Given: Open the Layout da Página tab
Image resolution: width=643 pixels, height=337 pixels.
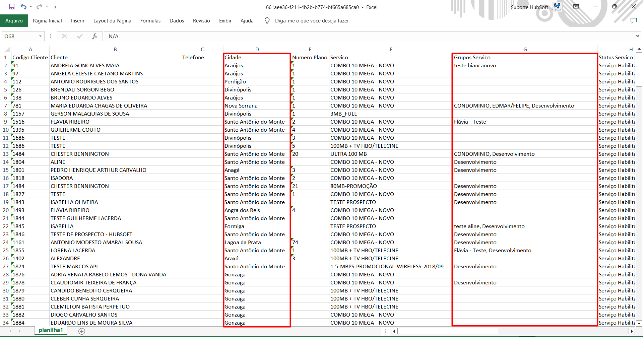Looking at the screenshot, I should point(112,21).
